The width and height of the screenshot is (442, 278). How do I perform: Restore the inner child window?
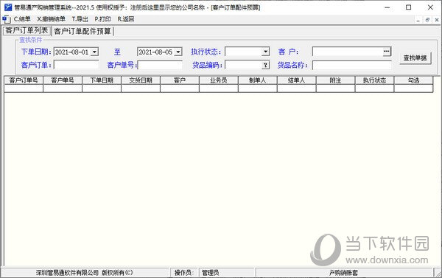coord(427,20)
